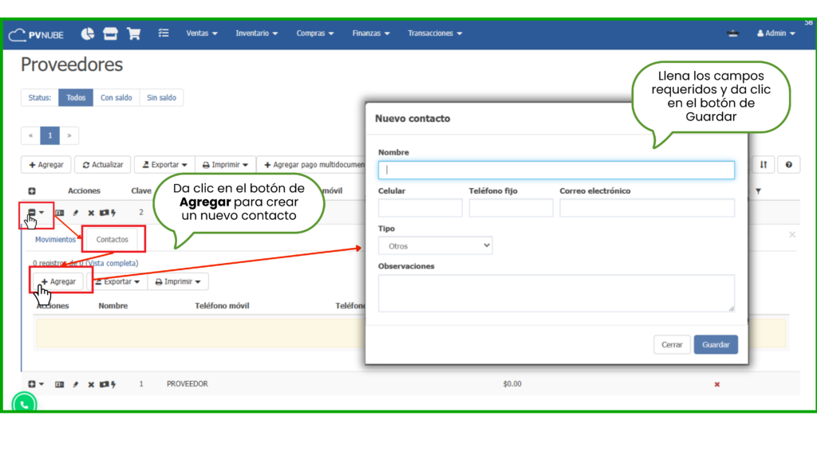
Task: Click the Cerrar button in dialog
Action: pos(672,344)
